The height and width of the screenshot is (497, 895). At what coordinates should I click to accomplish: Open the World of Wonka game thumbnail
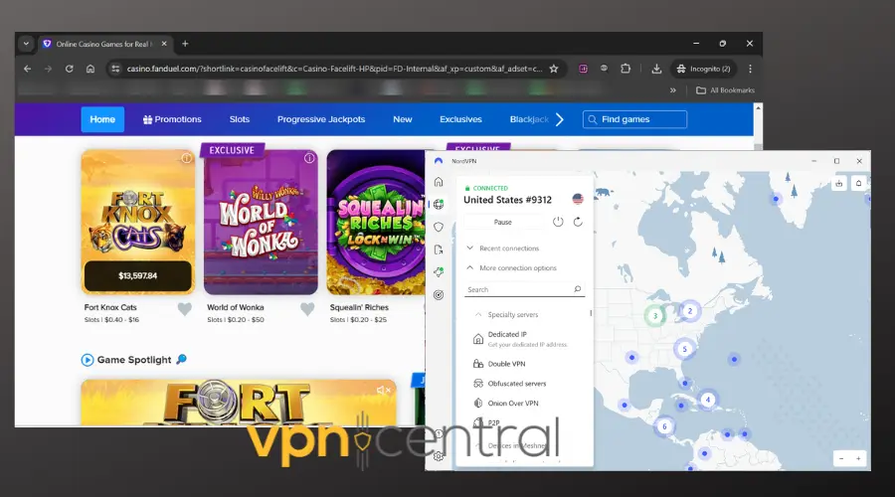(x=261, y=222)
